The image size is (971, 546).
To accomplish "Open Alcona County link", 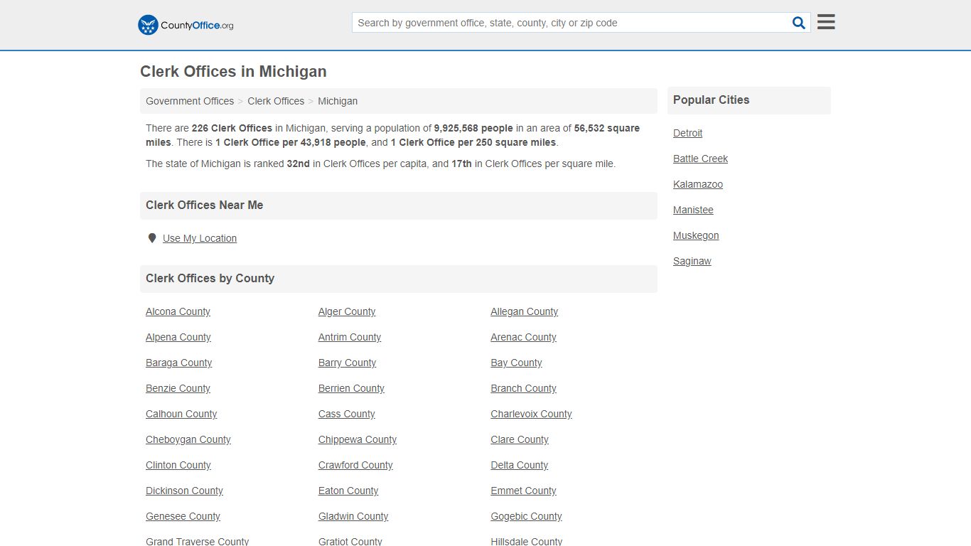I will click(178, 311).
